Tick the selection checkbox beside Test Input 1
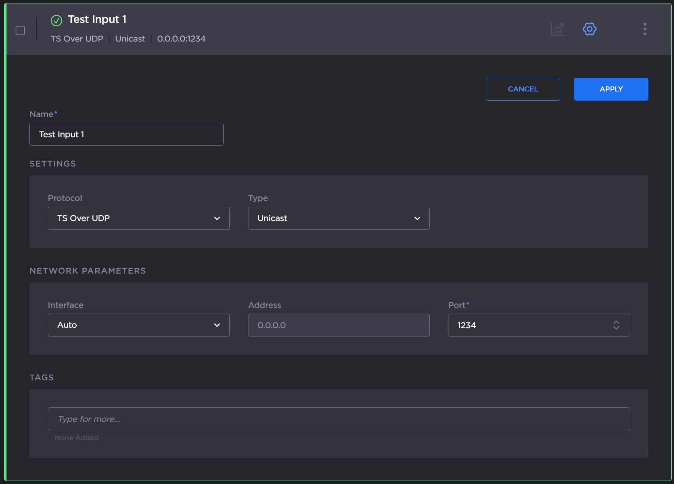This screenshot has width=674, height=484. click(20, 30)
